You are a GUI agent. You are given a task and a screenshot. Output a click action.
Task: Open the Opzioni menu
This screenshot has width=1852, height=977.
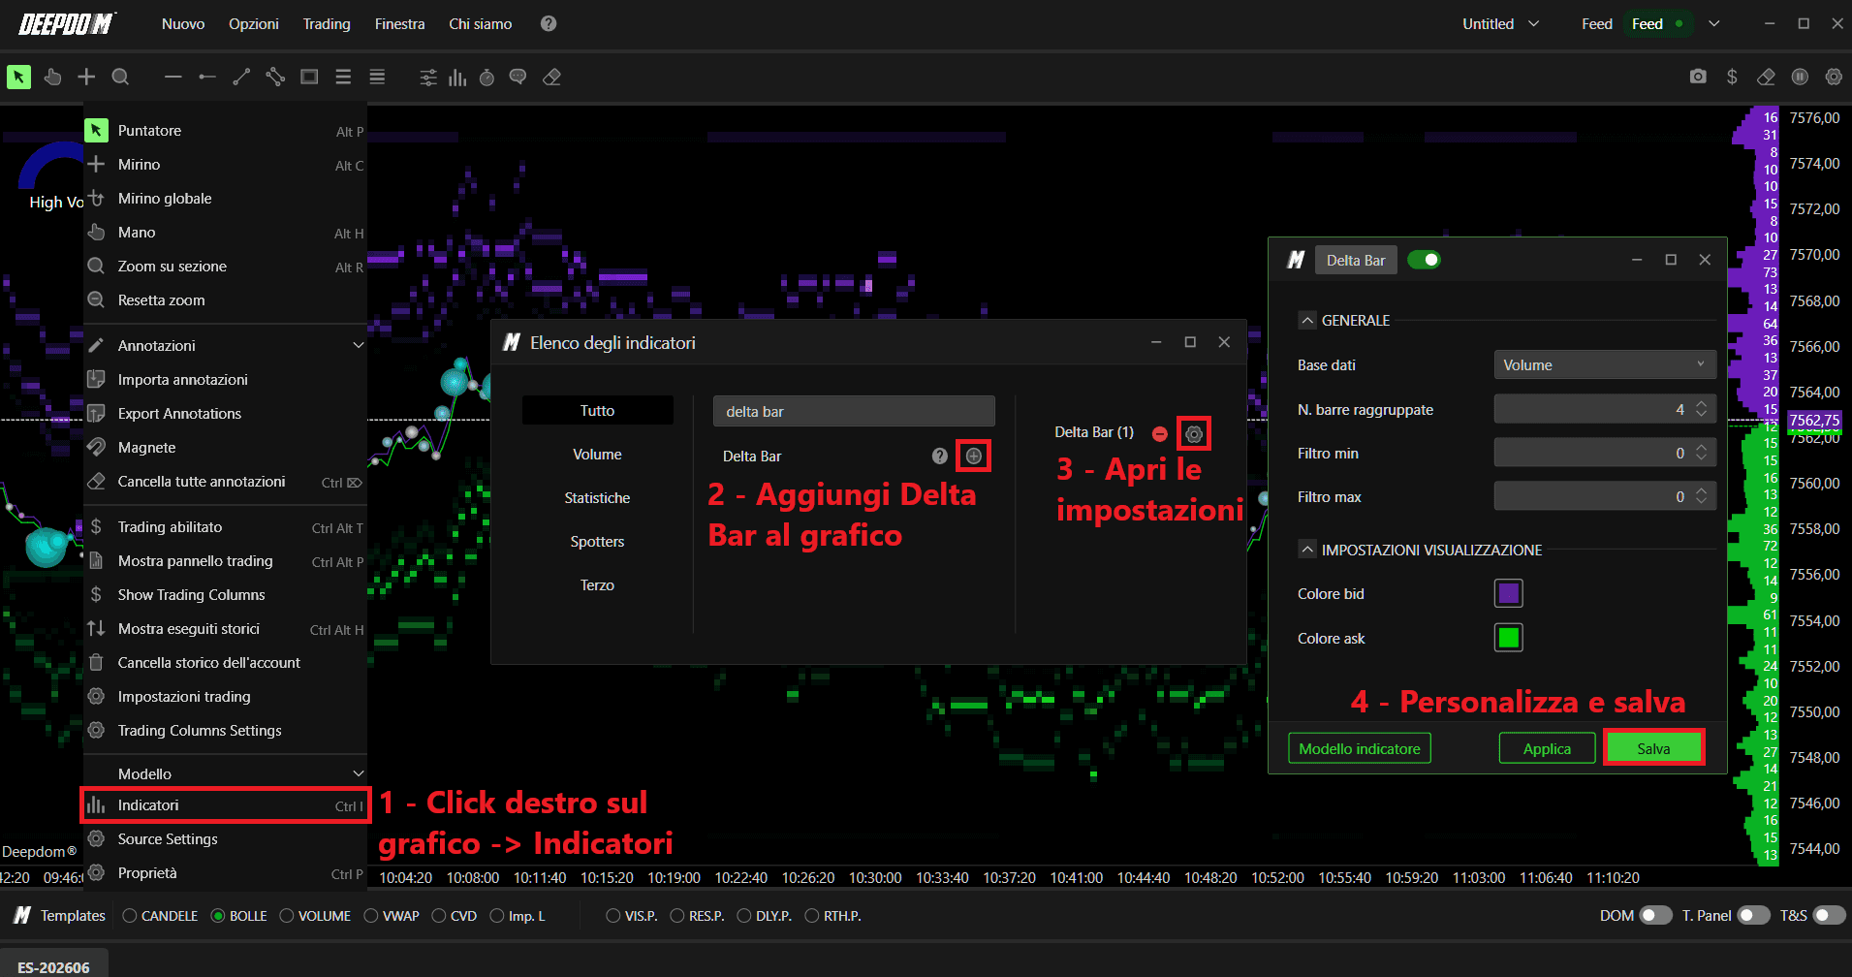[x=254, y=23]
